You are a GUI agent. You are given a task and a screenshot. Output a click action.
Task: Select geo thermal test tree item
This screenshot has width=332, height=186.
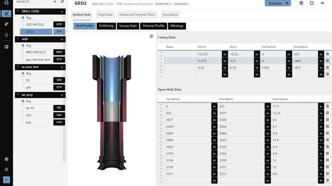pyautogui.click(x=38, y=60)
